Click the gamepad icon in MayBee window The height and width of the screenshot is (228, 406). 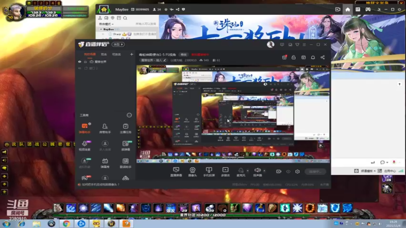tap(368, 10)
